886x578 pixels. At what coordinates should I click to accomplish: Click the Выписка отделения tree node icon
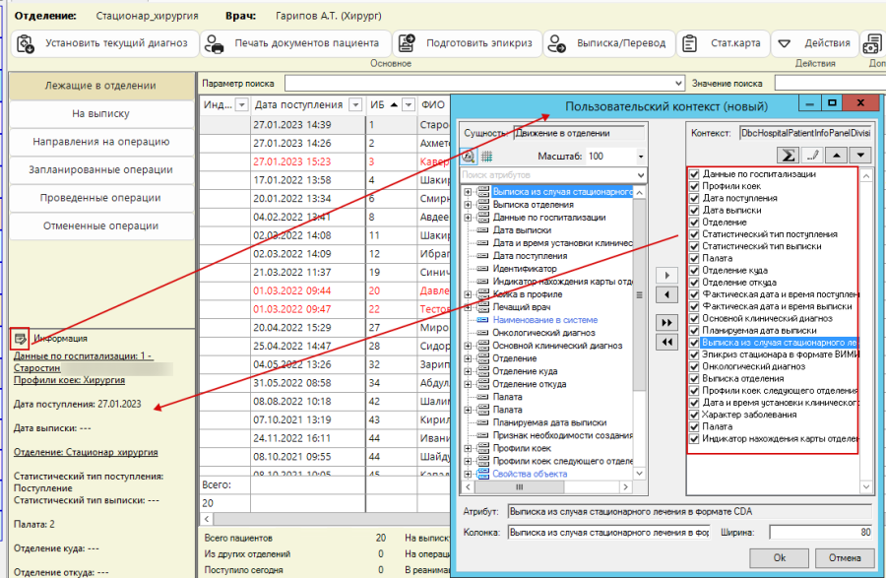(483, 205)
